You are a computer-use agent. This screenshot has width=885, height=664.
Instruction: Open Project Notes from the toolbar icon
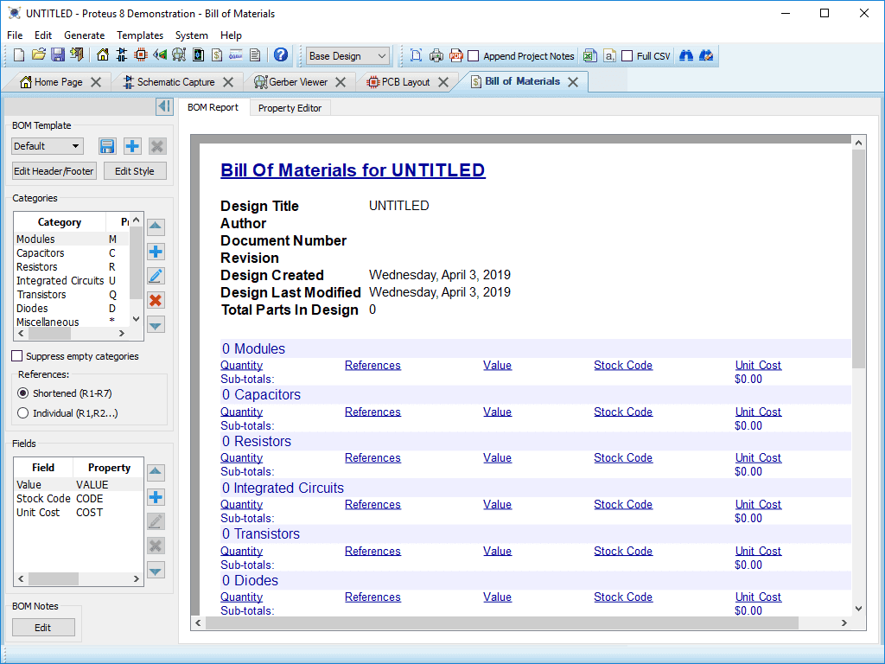[255, 55]
